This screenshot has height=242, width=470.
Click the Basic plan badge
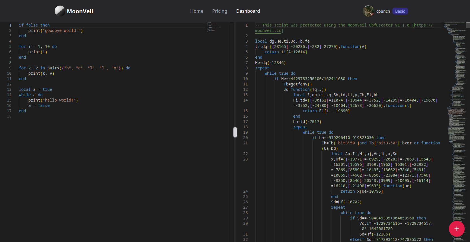click(x=400, y=11)
